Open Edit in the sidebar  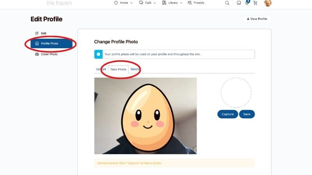(x=43, y=33)
